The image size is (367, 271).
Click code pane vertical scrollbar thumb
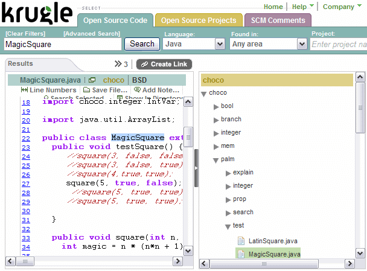click(188, 137)
